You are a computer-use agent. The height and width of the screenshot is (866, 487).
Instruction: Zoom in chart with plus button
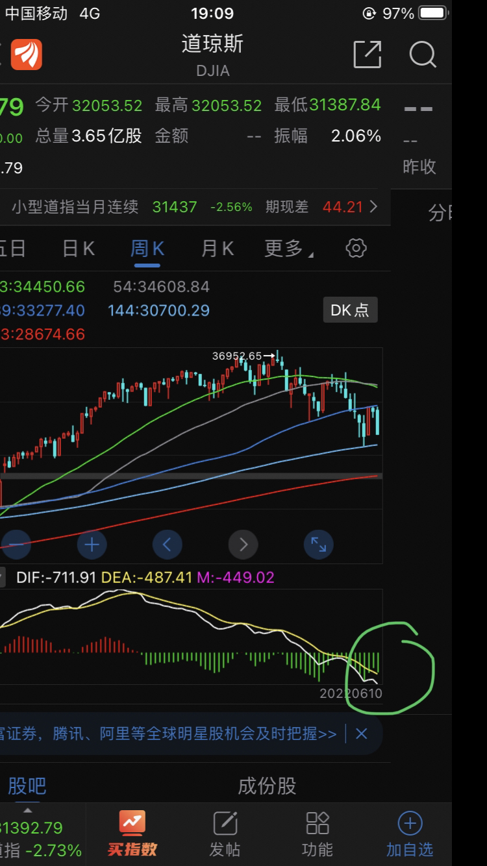click(x=92, y=544)
